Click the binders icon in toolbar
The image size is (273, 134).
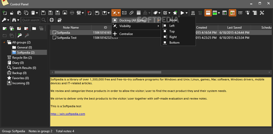pyautogui.click(x=139, y=13)
